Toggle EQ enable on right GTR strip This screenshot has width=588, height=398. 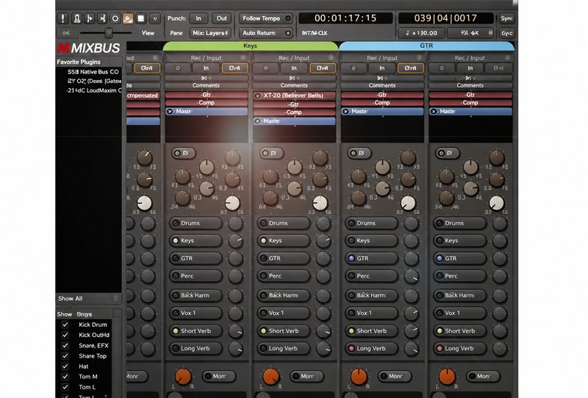[446, 153]
